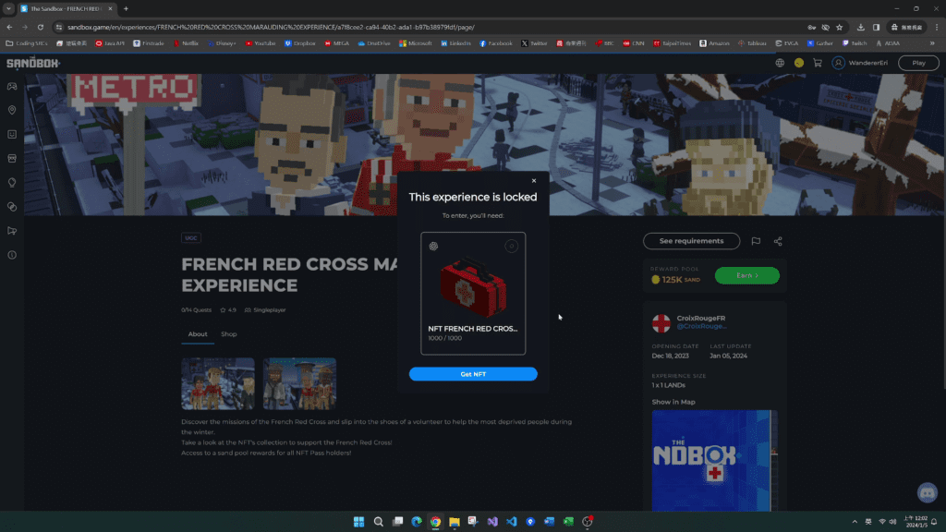Open the Chrome three-dot menu
Screen dimensions: 946x532
click(x=937, y=27)
